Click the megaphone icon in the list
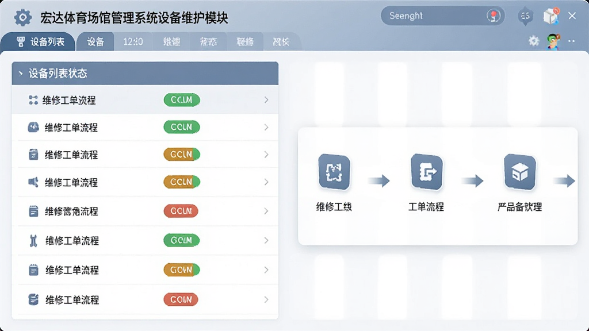The height and width of the screenshot is (331, 589). pyautogui.click(x=33, y=182)
